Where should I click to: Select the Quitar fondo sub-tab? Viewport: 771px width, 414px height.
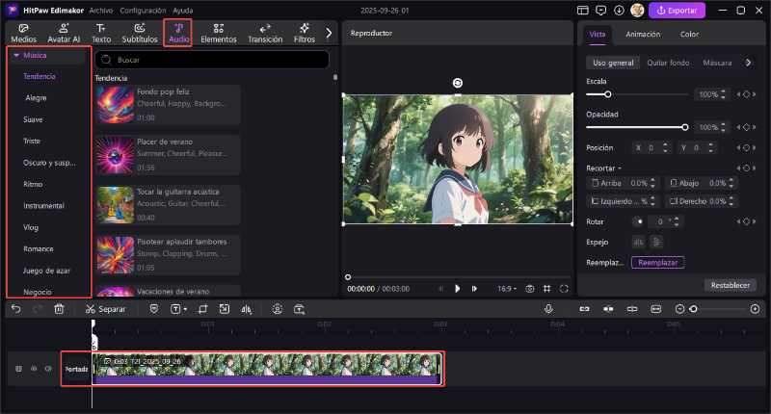[x=668, y=63]
